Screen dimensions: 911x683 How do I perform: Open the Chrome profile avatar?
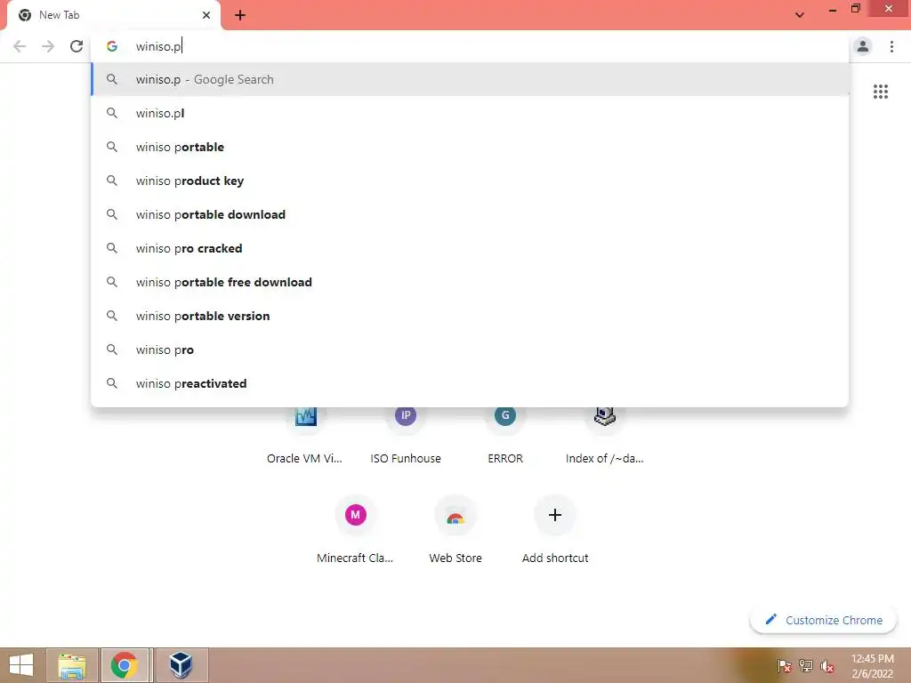(863, 46)
